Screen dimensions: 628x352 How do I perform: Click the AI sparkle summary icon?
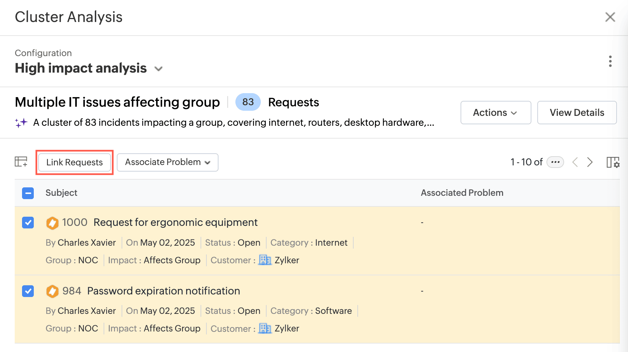(x=21, y=122)
